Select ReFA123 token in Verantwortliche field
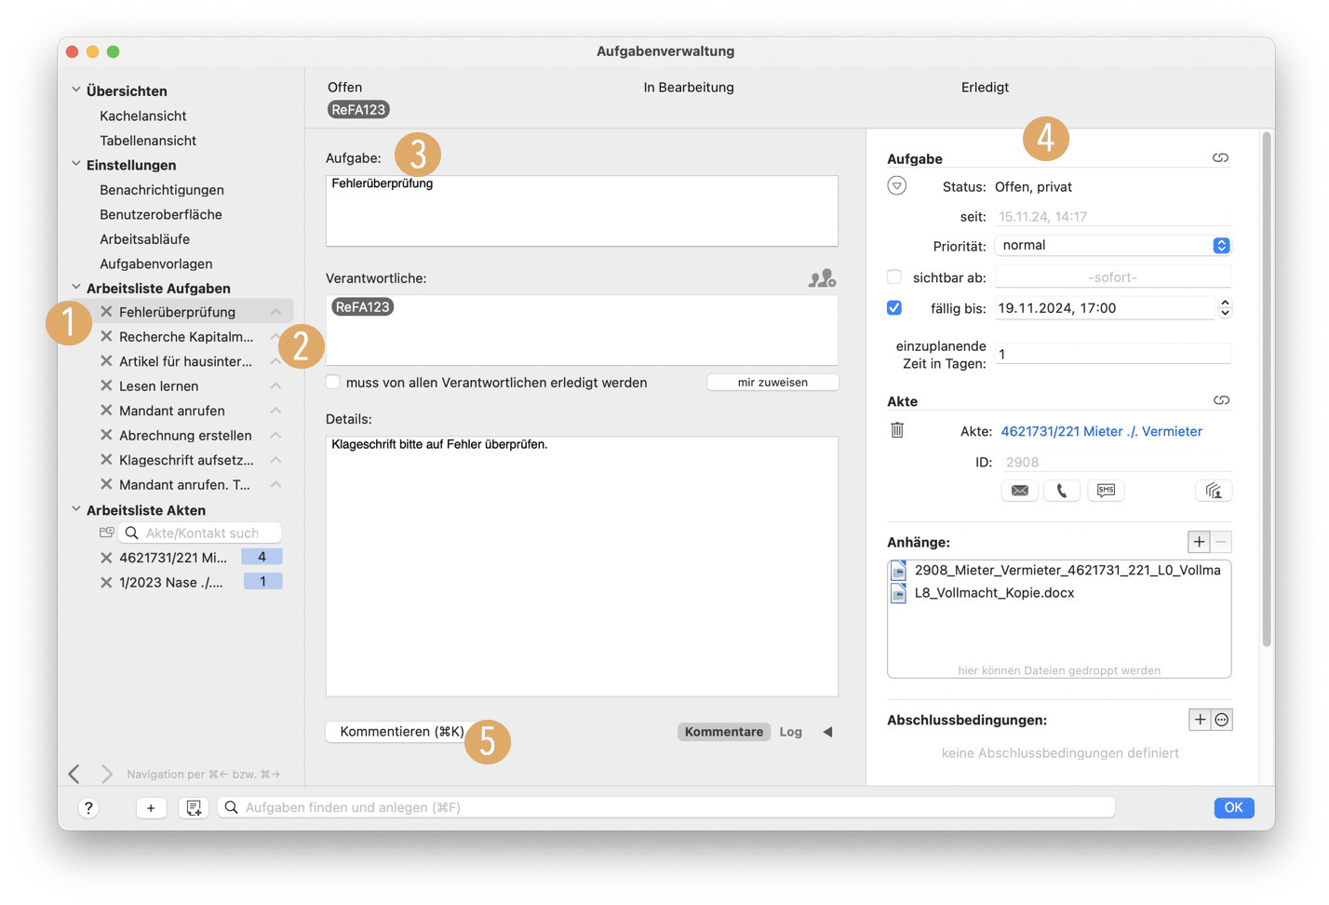 click(x=363, y=306)
